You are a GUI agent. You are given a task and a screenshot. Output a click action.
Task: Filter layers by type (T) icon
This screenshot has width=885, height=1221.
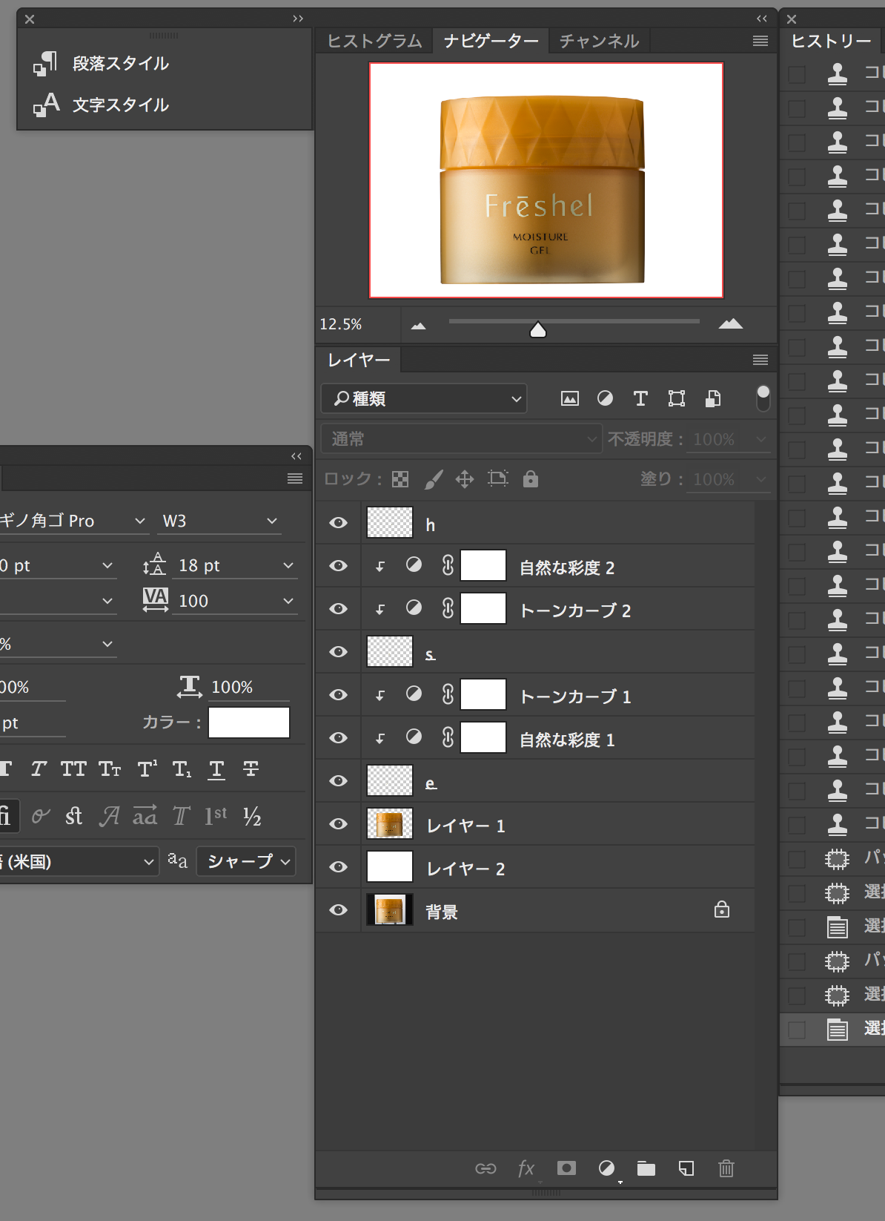[x=640, y=399]
